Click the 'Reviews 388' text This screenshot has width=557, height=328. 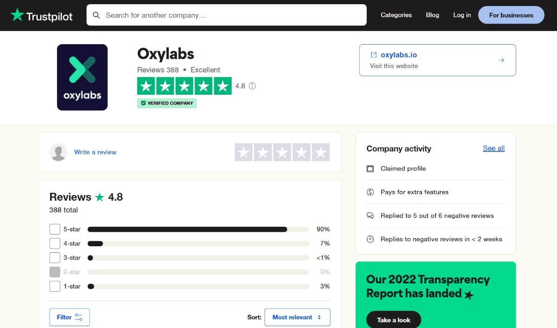(158, 70)
